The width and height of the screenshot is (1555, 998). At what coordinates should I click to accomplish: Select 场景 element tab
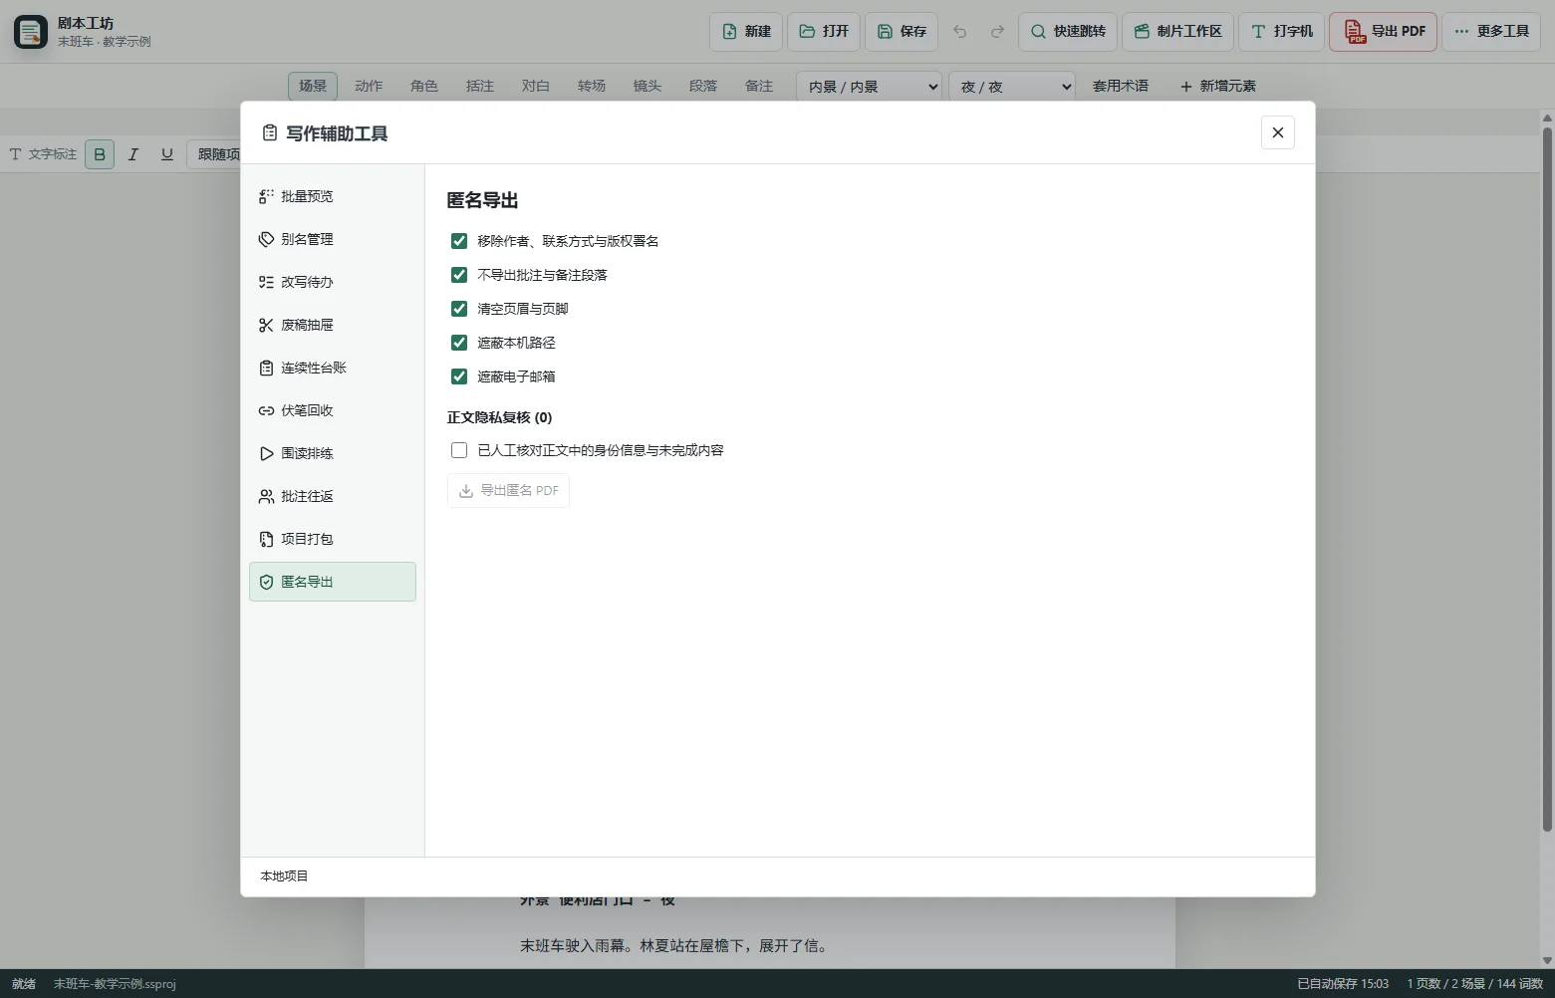[x=313, y=86]
